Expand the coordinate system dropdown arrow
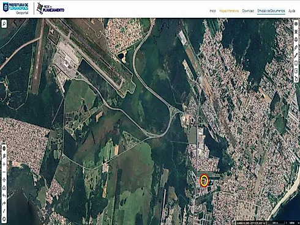The height and width of the screenshot is (225, 300). pyautogui.click(x=264, y=223)
